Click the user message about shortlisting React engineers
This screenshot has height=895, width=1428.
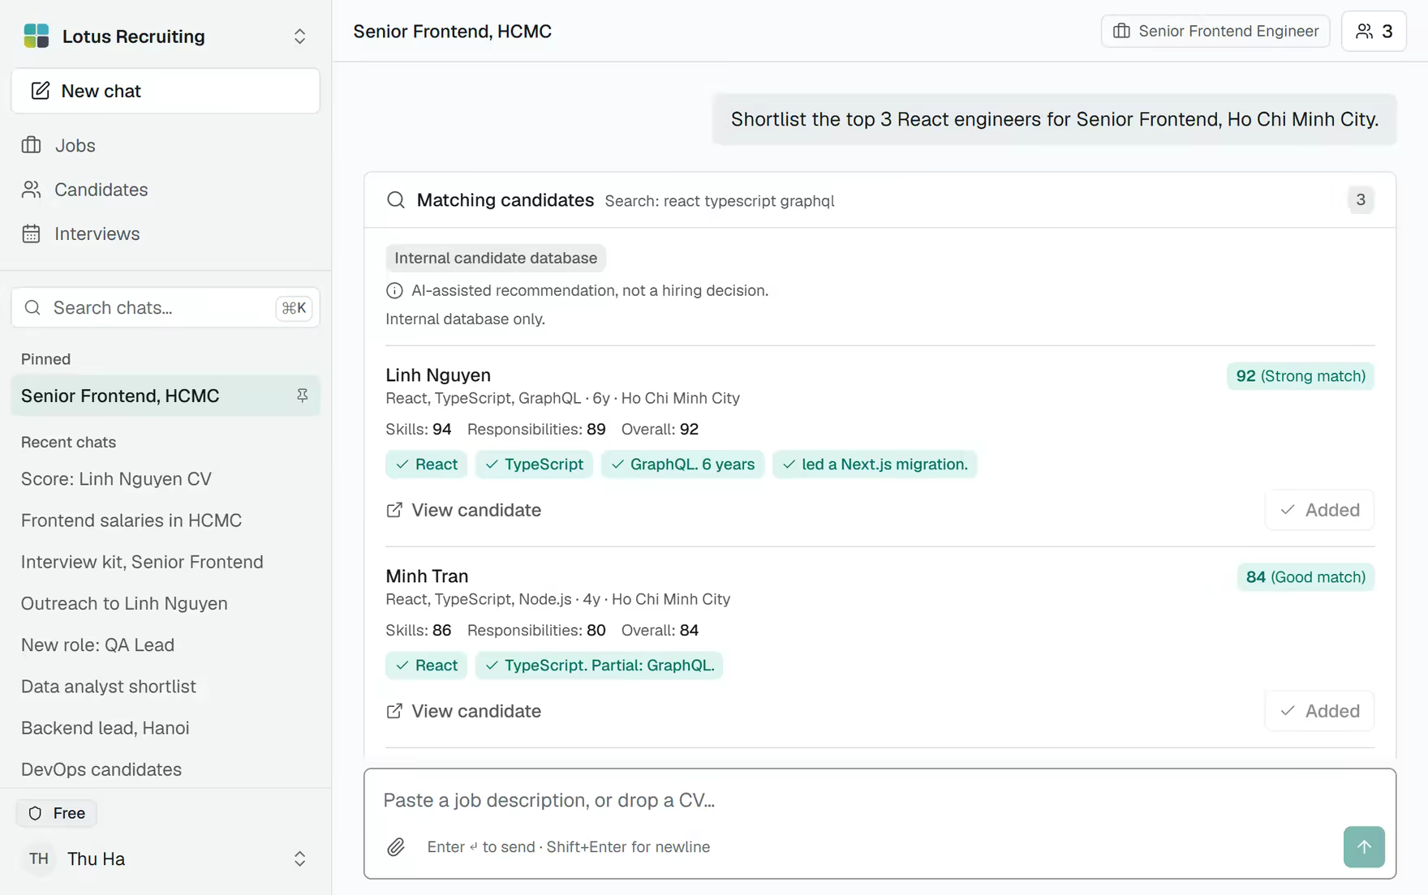1055,119
